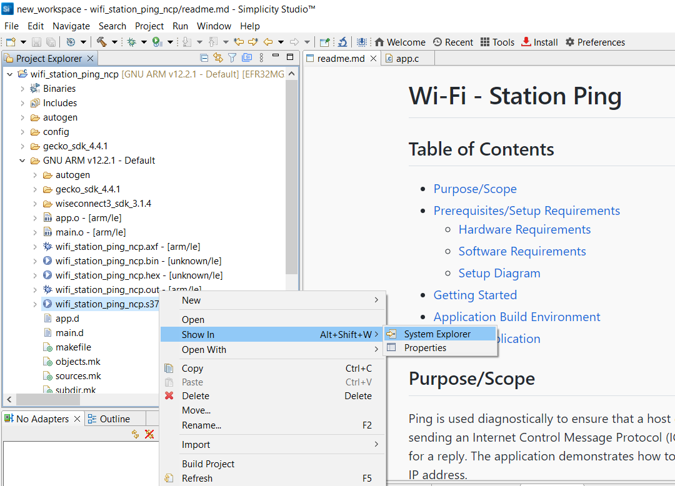The width and height of the screenshot is (675, 486).
Task: Click the Debug bug icon
Action: tap(131, 42)
